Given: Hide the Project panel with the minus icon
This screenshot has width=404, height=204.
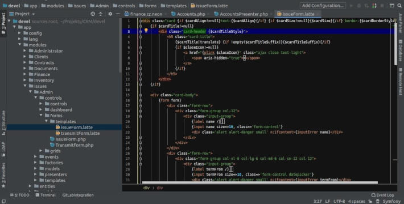Looking at the screenshot, I should pos(117,14).
